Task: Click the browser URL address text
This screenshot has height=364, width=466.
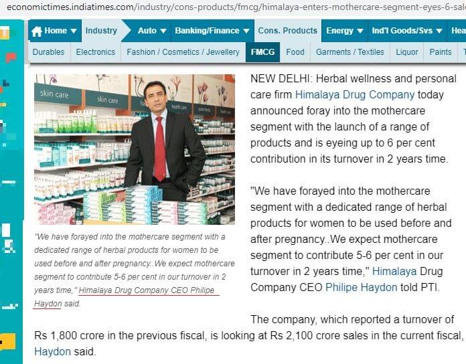Action: click(236, 7)
